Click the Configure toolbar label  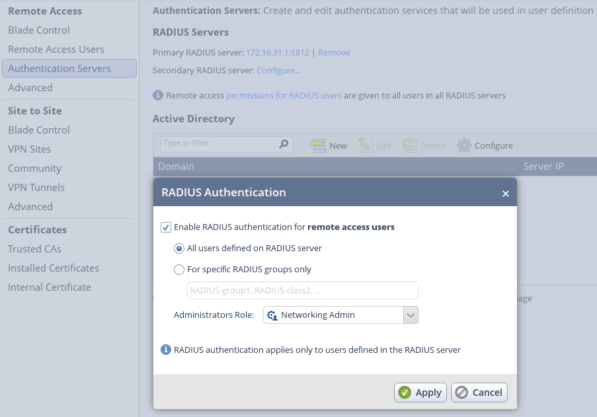click(x=493, y=146)
